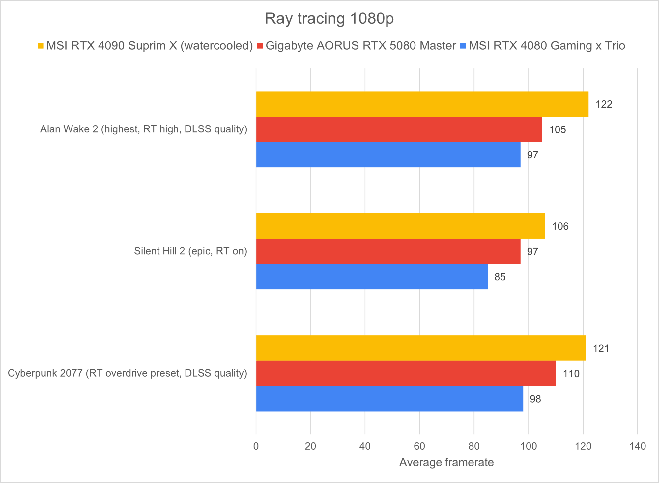Click the data label '85'
This screenshot has width=659, height=483.
[x=500, y=277]
